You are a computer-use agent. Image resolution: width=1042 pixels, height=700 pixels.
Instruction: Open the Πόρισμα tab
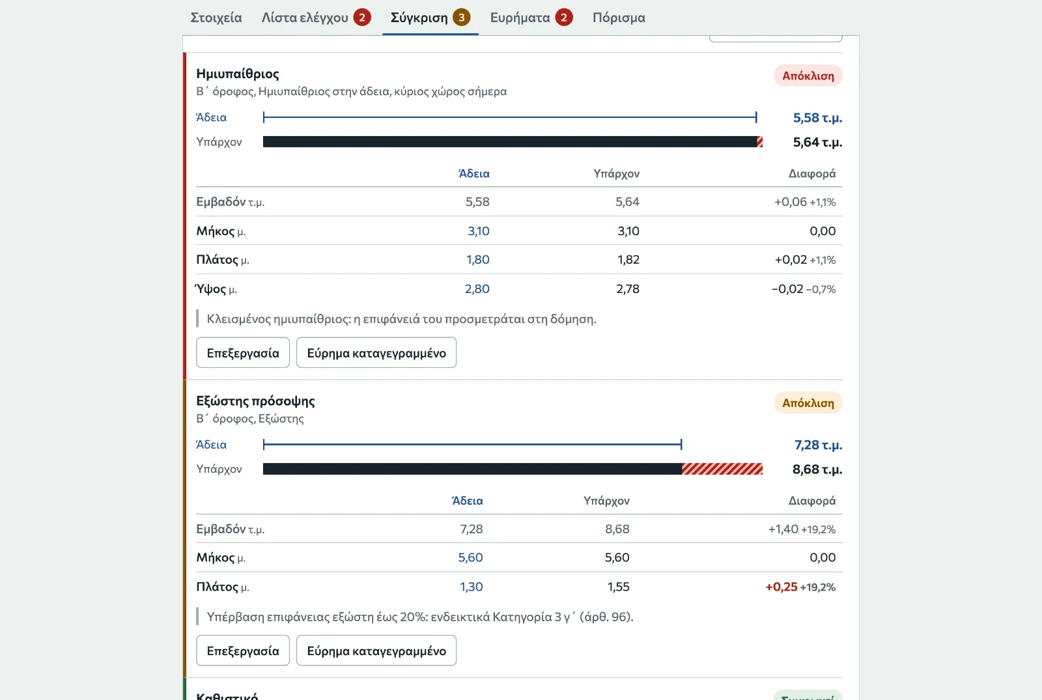pyautogui.click(x=619, y=18)
